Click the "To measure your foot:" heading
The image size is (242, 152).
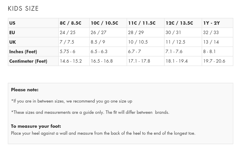[36, 126]
